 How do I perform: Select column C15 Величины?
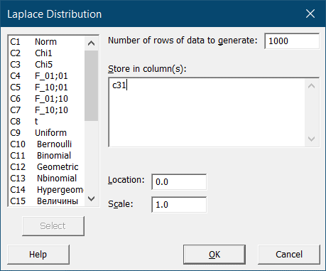click(47, 201)
